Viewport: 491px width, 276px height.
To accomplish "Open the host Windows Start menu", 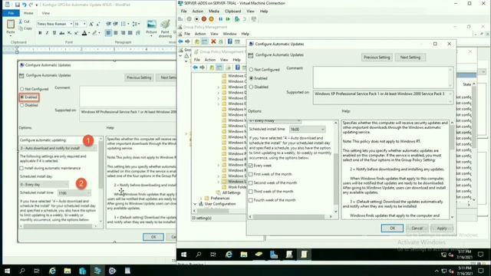I will pyautogui.click(x=7, y=271).
